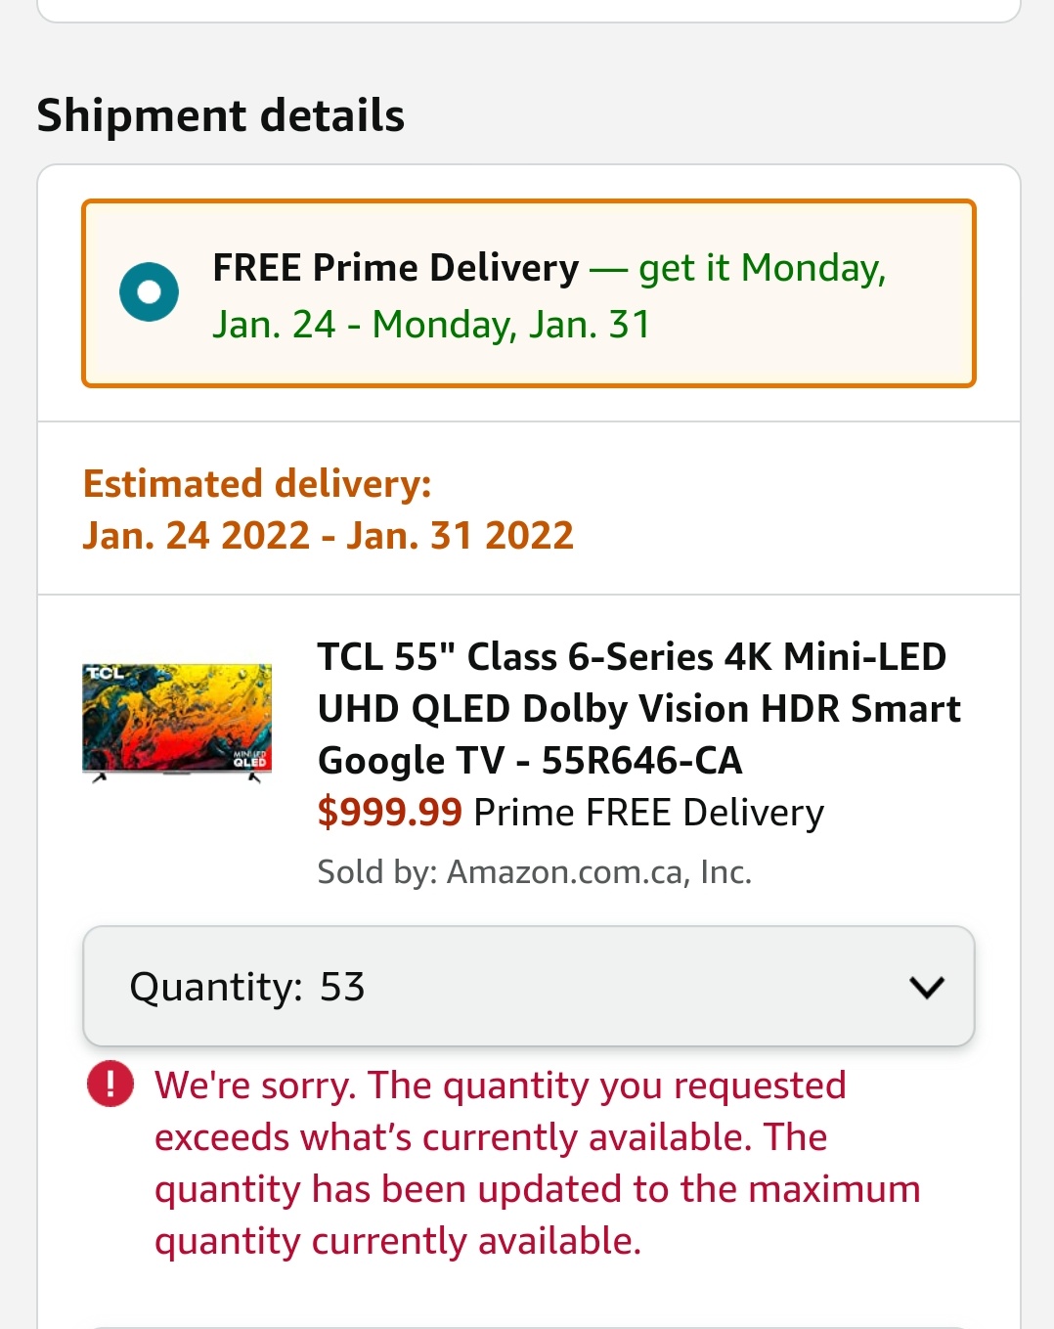This screenshot has height=1329, width=1054.
Task: Click the "Estimated delivery:" orange label
Action: coord(257,484)
